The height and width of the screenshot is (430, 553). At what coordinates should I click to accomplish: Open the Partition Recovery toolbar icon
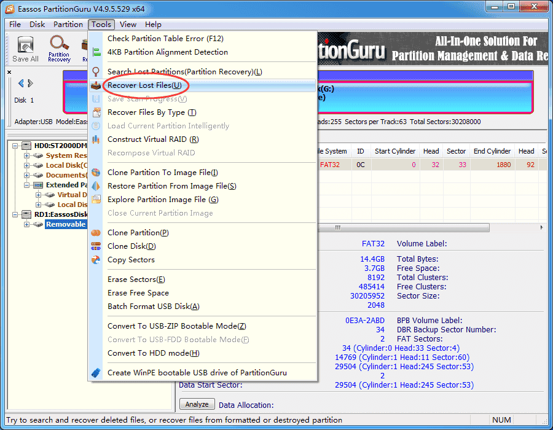tap(59, 49)
